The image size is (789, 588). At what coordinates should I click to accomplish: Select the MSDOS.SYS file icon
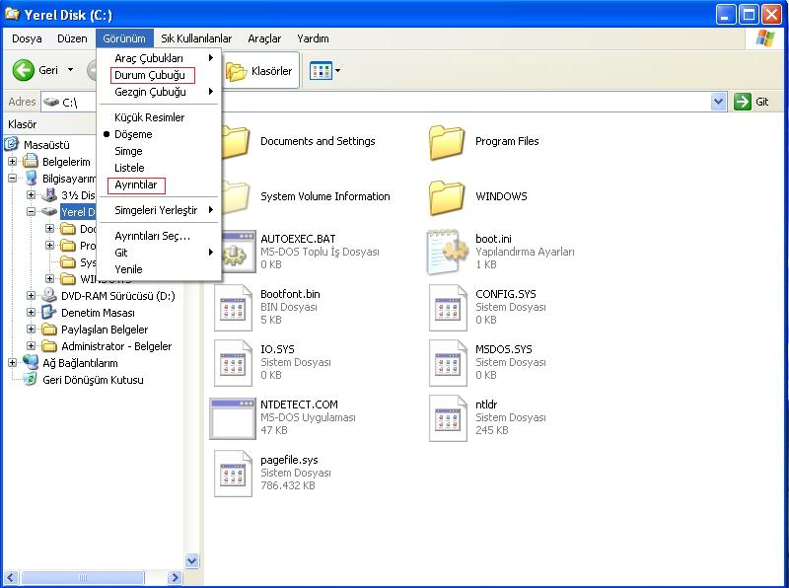448,362
